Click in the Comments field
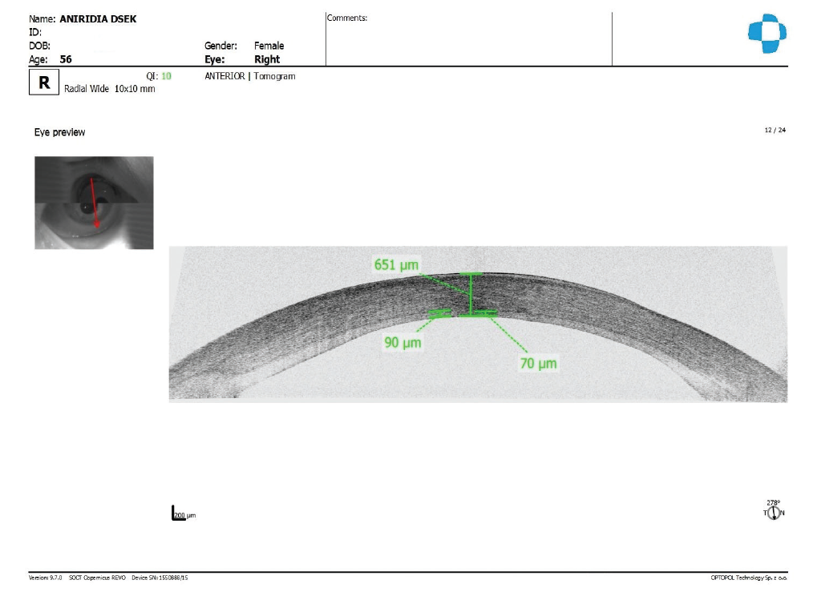The image size is (813, 608). coord(469,39)
